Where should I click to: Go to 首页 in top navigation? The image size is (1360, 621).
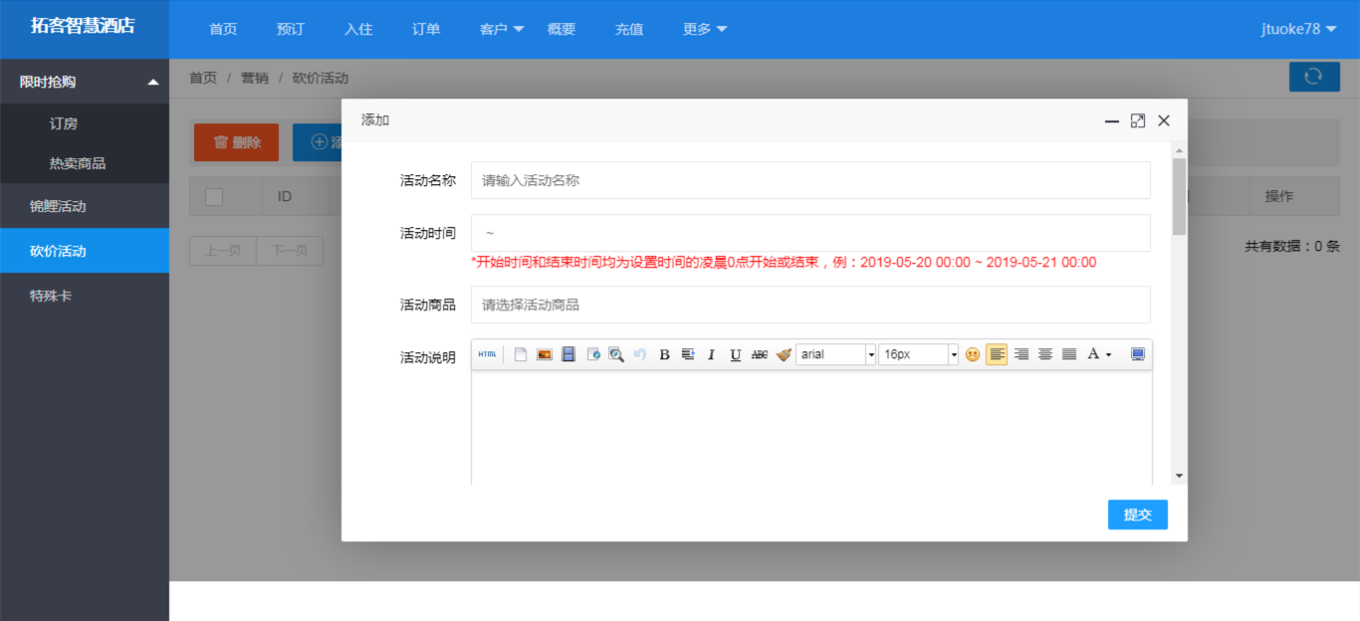(223, 29)
